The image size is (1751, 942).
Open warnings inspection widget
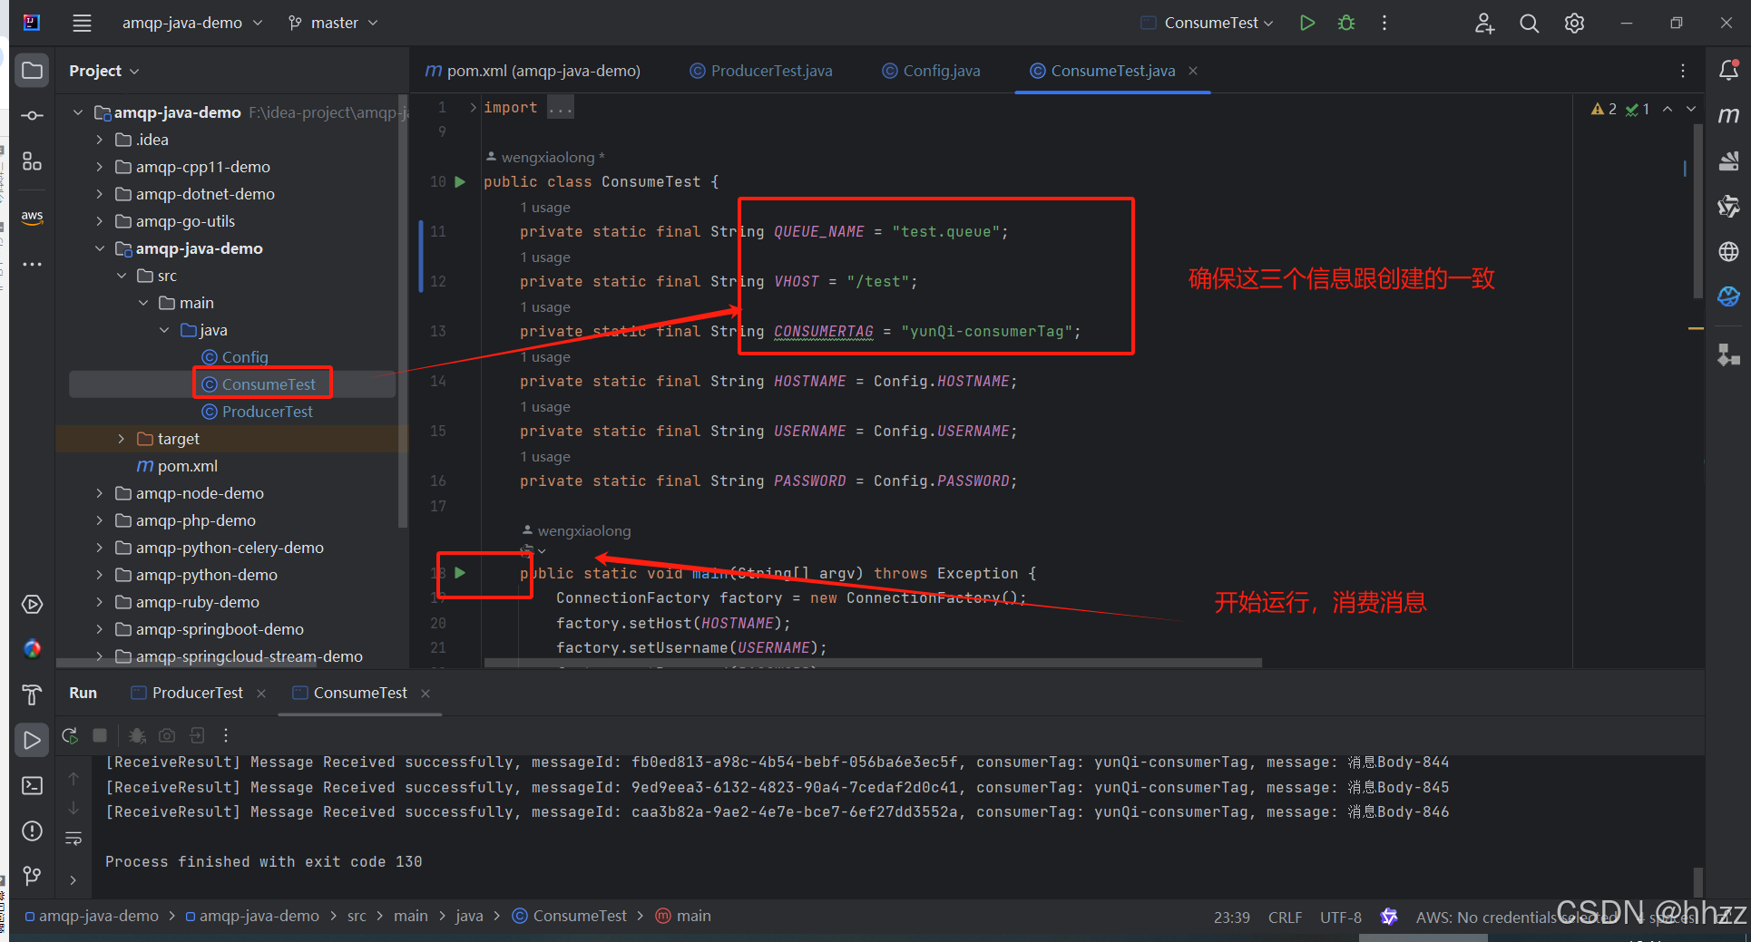[1619, 109]
